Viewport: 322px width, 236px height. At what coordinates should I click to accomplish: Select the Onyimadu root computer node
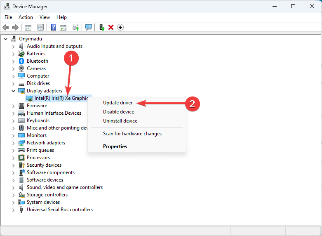(x=30, y=39)
